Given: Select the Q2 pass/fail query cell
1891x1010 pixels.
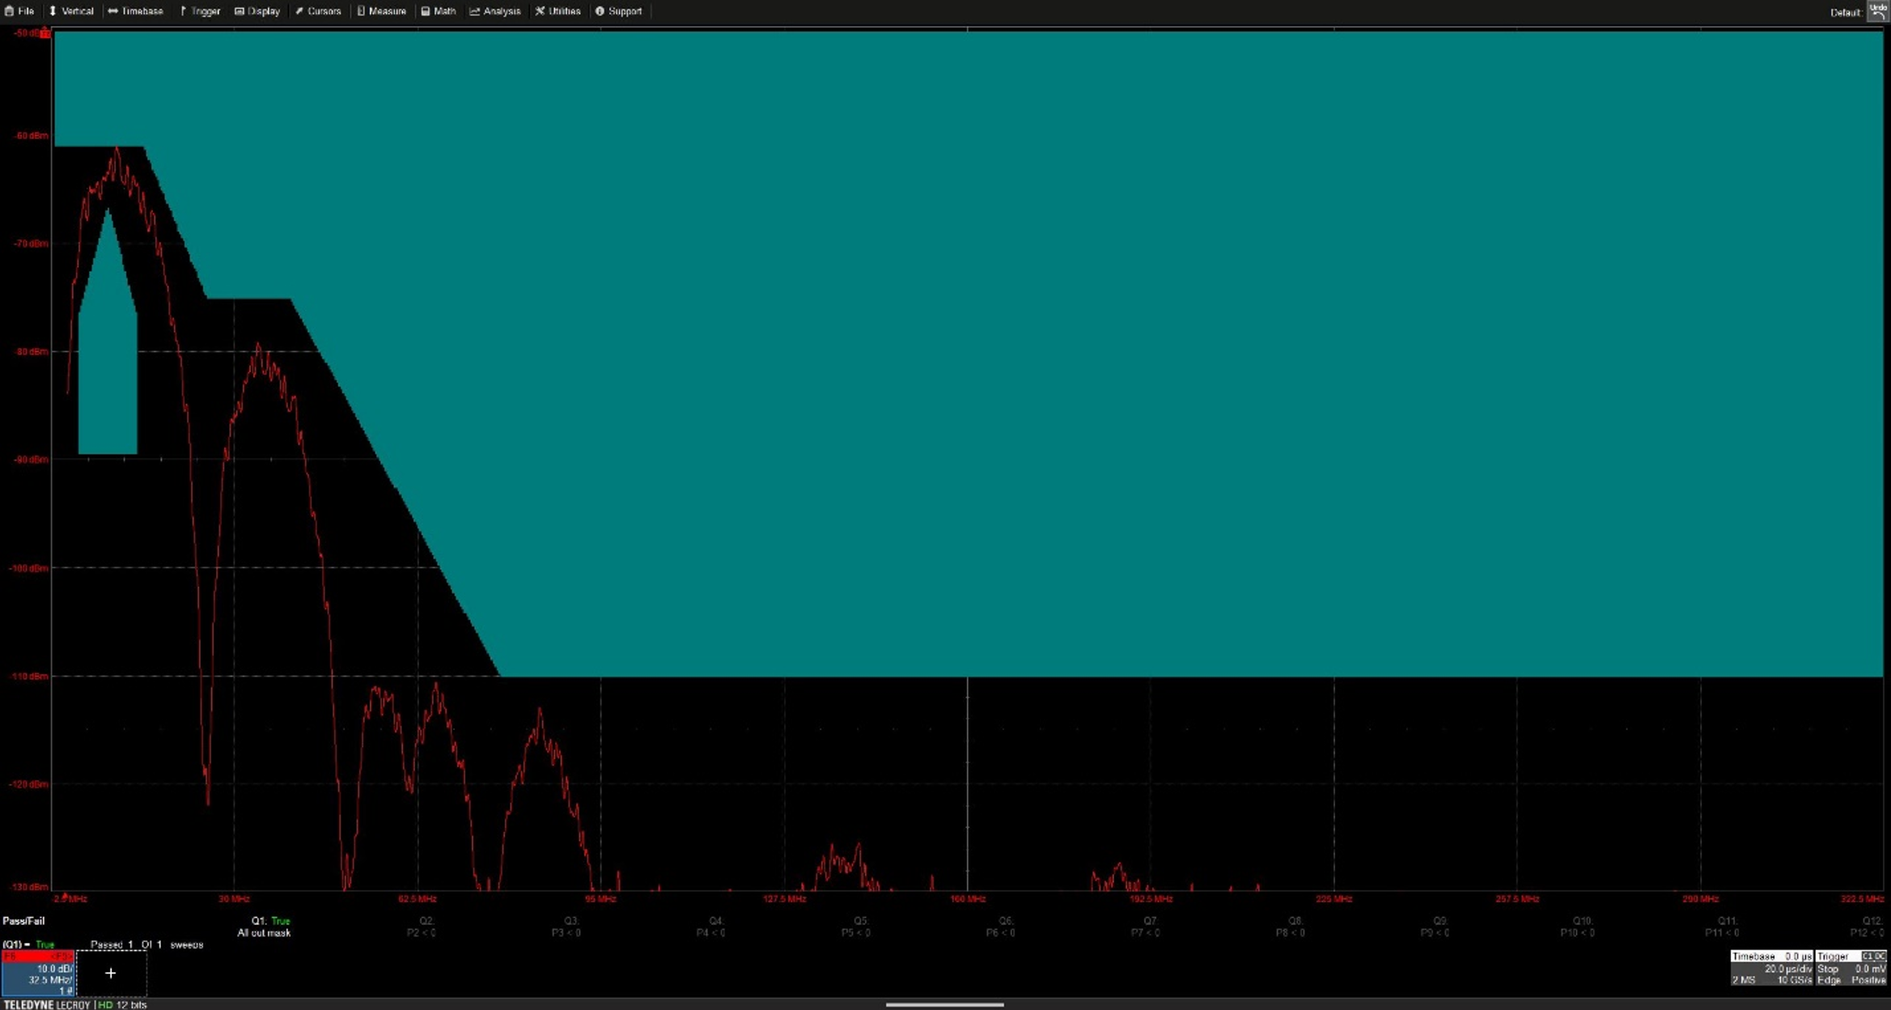Looking at the screenshot, I should coord(422,927).
